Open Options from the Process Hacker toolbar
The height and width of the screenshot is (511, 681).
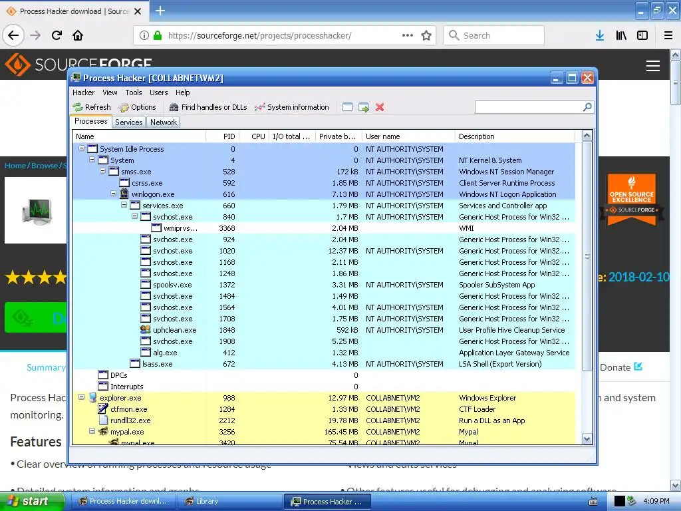click(x=137, y=107)
